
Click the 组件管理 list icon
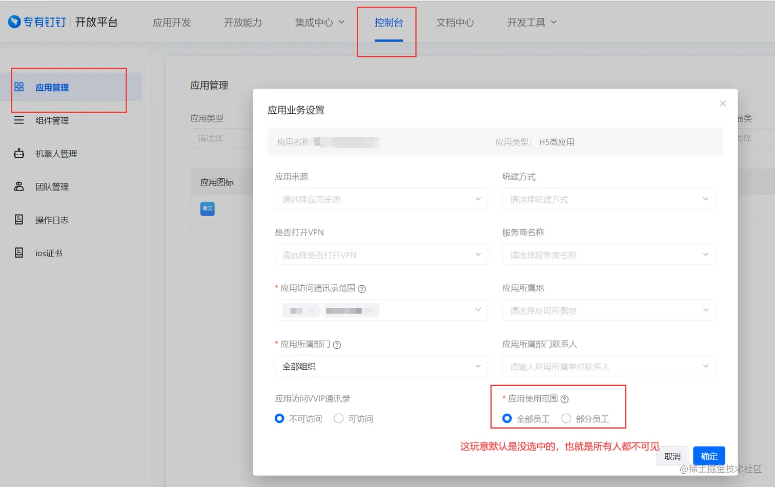19,120
